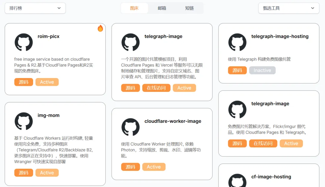This screenshot has height=187, width=325.
Task: Click the roim-picx title
Action: click(48, 36)
